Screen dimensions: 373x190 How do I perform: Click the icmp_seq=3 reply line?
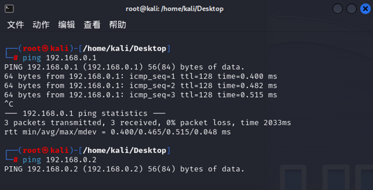[140, 95]
